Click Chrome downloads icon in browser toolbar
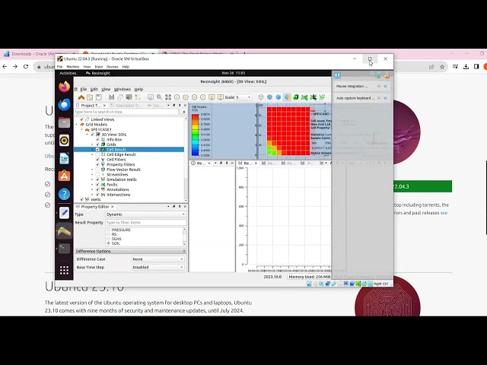Image resolution: width=487 pixels, height=365 pixels. (466, 66)
